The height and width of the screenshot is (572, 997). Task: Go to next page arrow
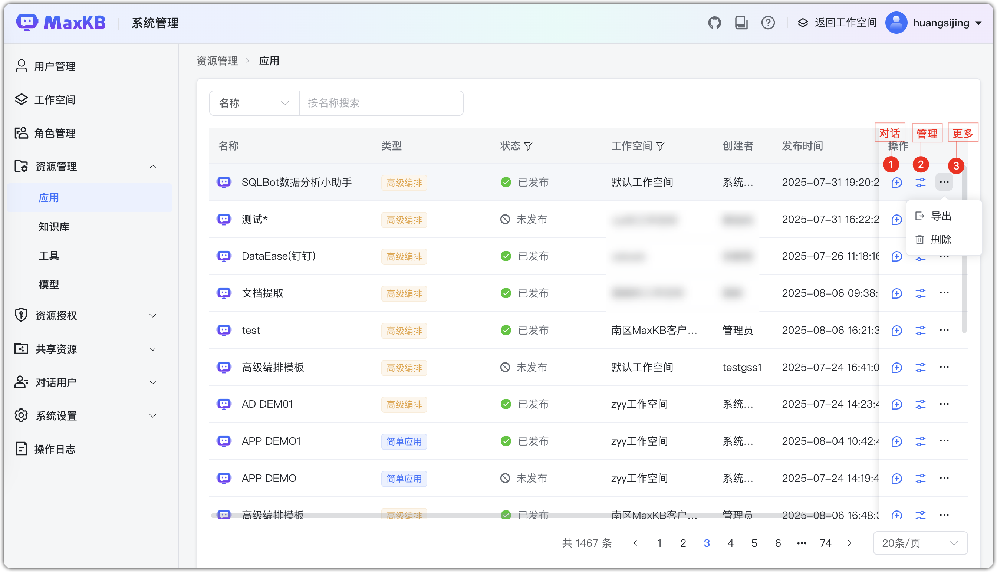pos(849,543)
